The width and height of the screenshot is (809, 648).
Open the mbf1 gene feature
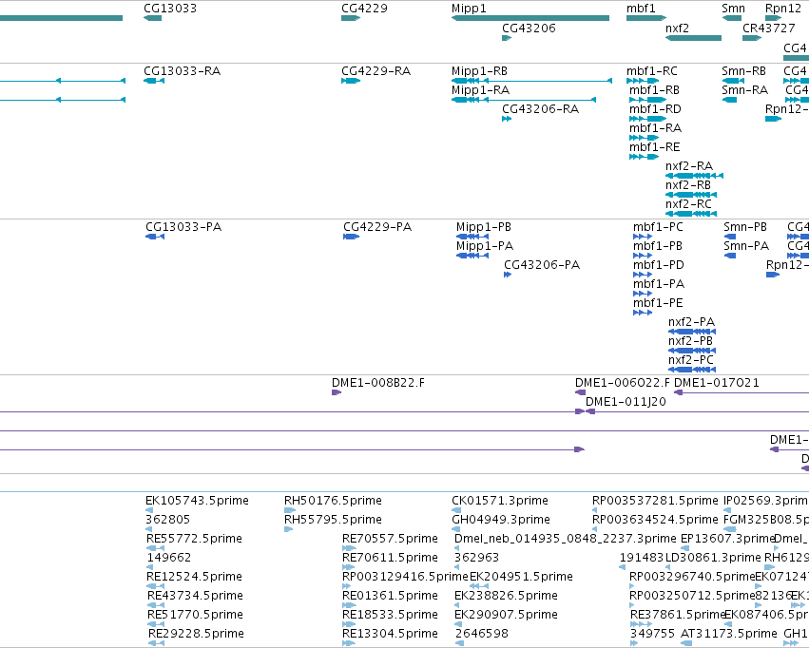click(645, 18)
